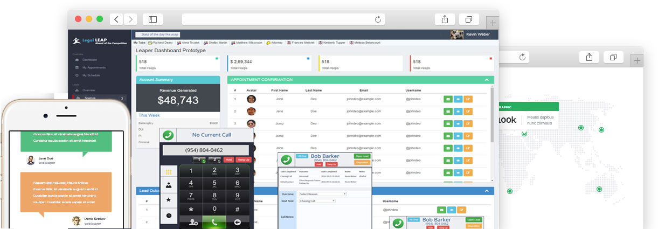Open Share in the back browser window
This screenshot has height=229, width=658.
(590, 57)
